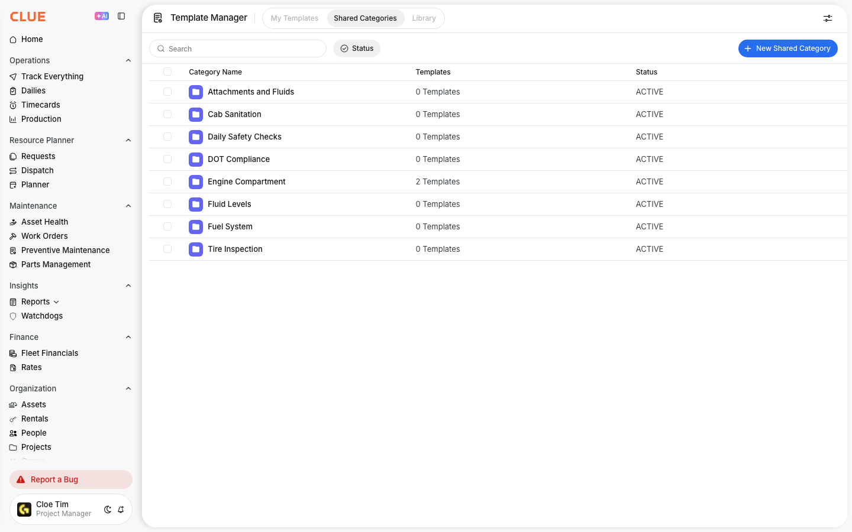The width and height of the screenshot is (852, 532).
Task: Collapse the Maintenance section chevron
Action: pos(128,206)
